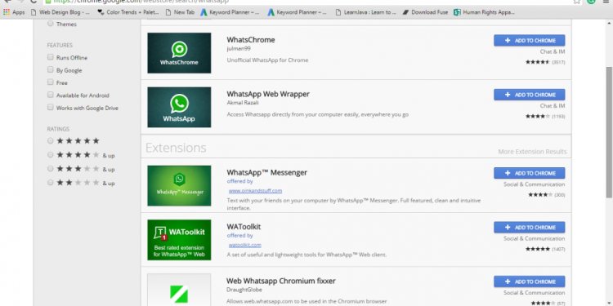Viewport: 613px width, 306px height.
Task: Open the second Keyword Planner bookmark
Action: [x=298, y=12]
